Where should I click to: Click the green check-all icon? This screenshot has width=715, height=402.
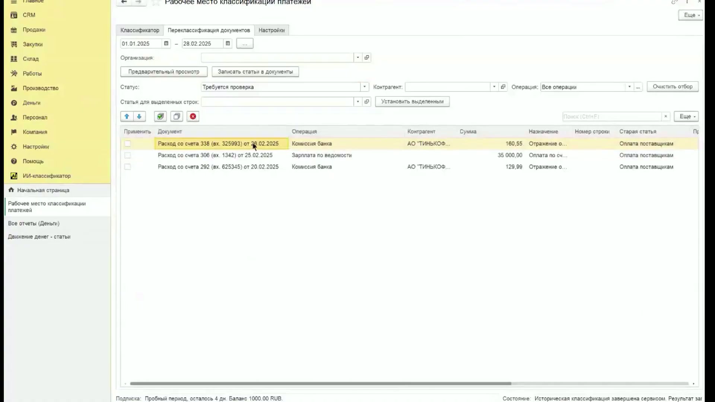tap(161, 117)
